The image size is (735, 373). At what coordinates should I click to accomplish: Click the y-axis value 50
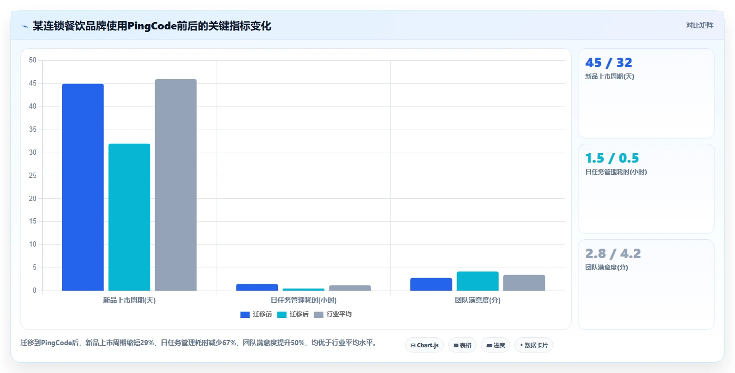(x=33, y=60)
